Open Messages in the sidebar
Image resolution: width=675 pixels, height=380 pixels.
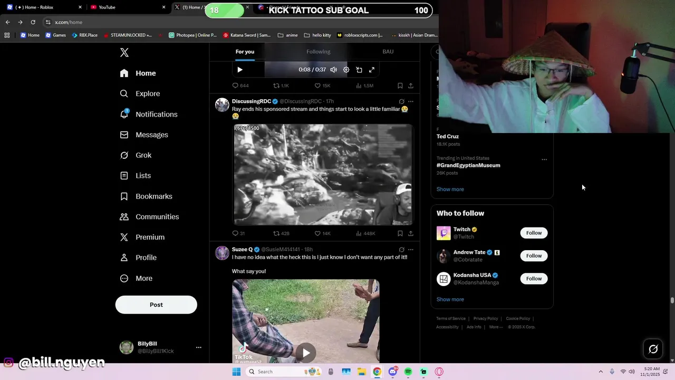144,135
